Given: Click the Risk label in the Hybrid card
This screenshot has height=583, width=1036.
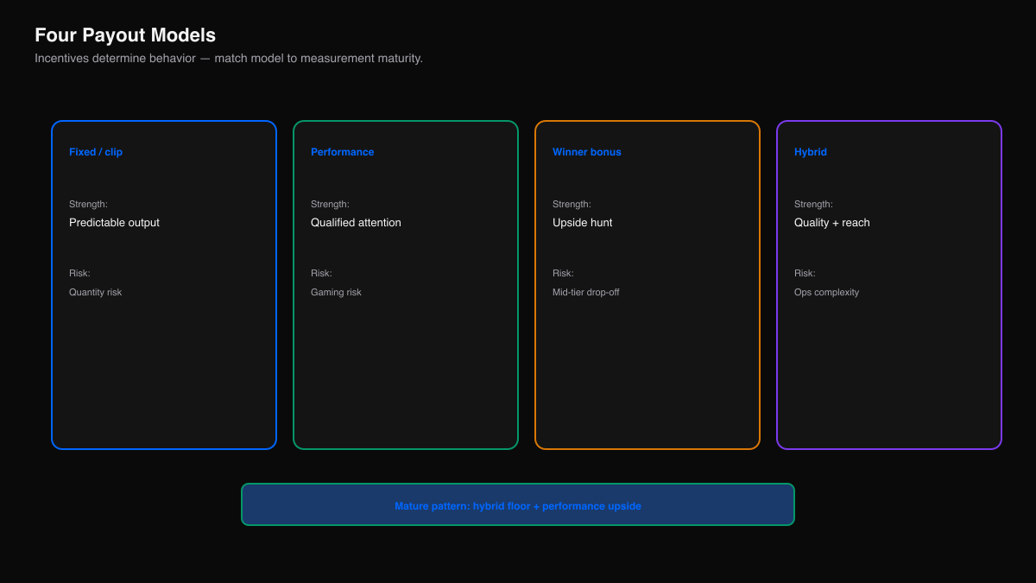Looking at the screenshot, I should coord(805,274).
